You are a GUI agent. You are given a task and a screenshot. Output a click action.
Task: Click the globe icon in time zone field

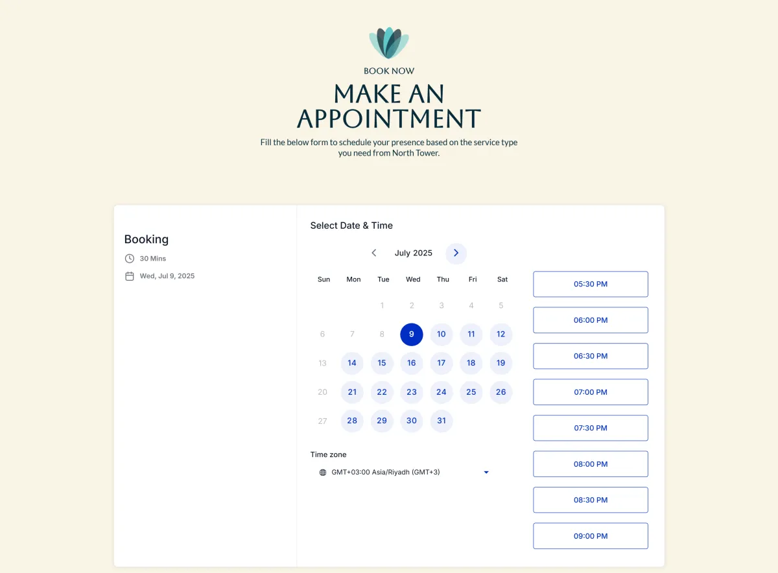pyautogui.click(x=323, y=473)
